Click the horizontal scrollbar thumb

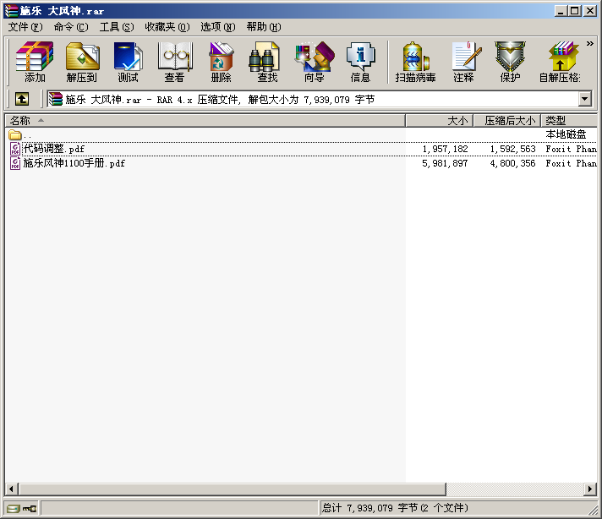[x=233, y=489]
